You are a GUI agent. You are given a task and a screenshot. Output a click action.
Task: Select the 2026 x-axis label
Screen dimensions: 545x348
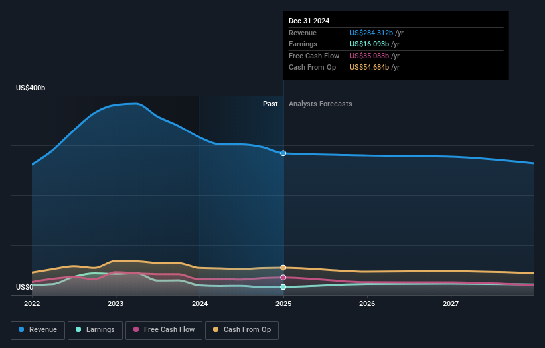click(x=367, y=304)
